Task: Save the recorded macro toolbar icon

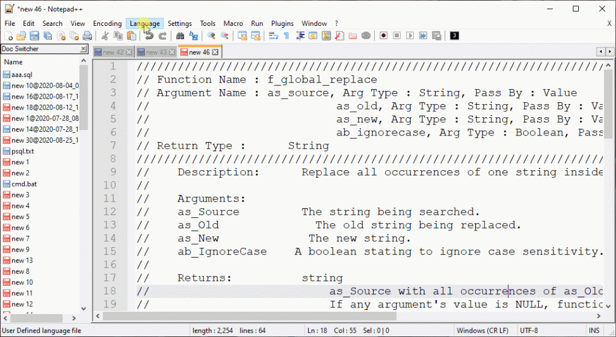Action: 437,36
